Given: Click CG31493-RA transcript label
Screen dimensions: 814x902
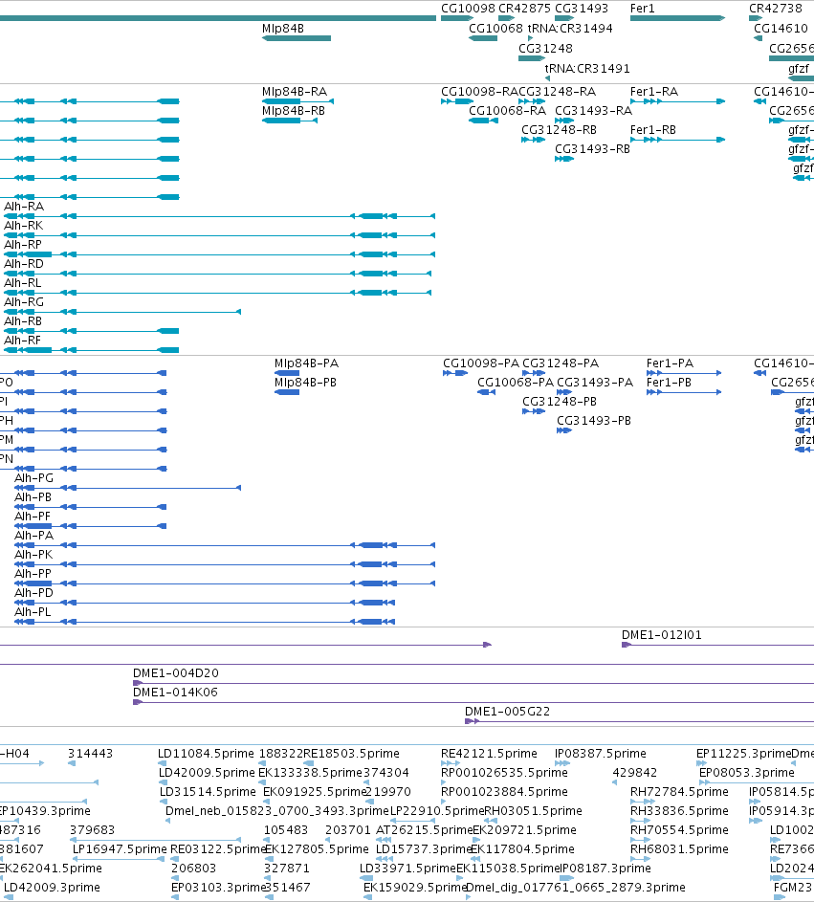Looking at the screenshot, I should click(x=593, y=111).
